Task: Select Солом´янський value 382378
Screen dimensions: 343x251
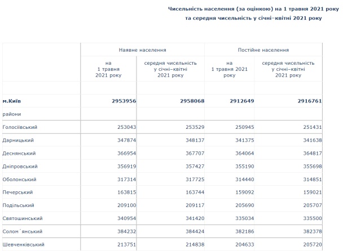Action: [x=313, y=231]
